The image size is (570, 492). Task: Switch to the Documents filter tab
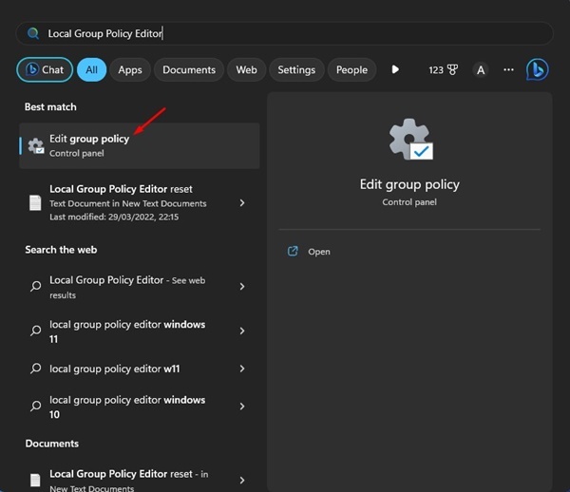[x=189, y=69]
